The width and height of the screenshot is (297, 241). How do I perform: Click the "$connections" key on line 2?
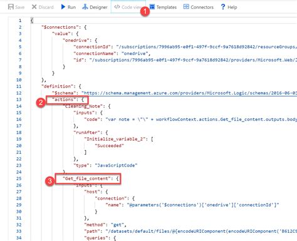(x=60, y=27)
